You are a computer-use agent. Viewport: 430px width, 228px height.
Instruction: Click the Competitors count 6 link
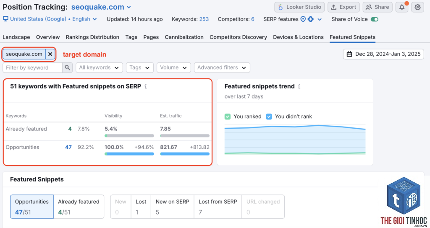[252, 19]
